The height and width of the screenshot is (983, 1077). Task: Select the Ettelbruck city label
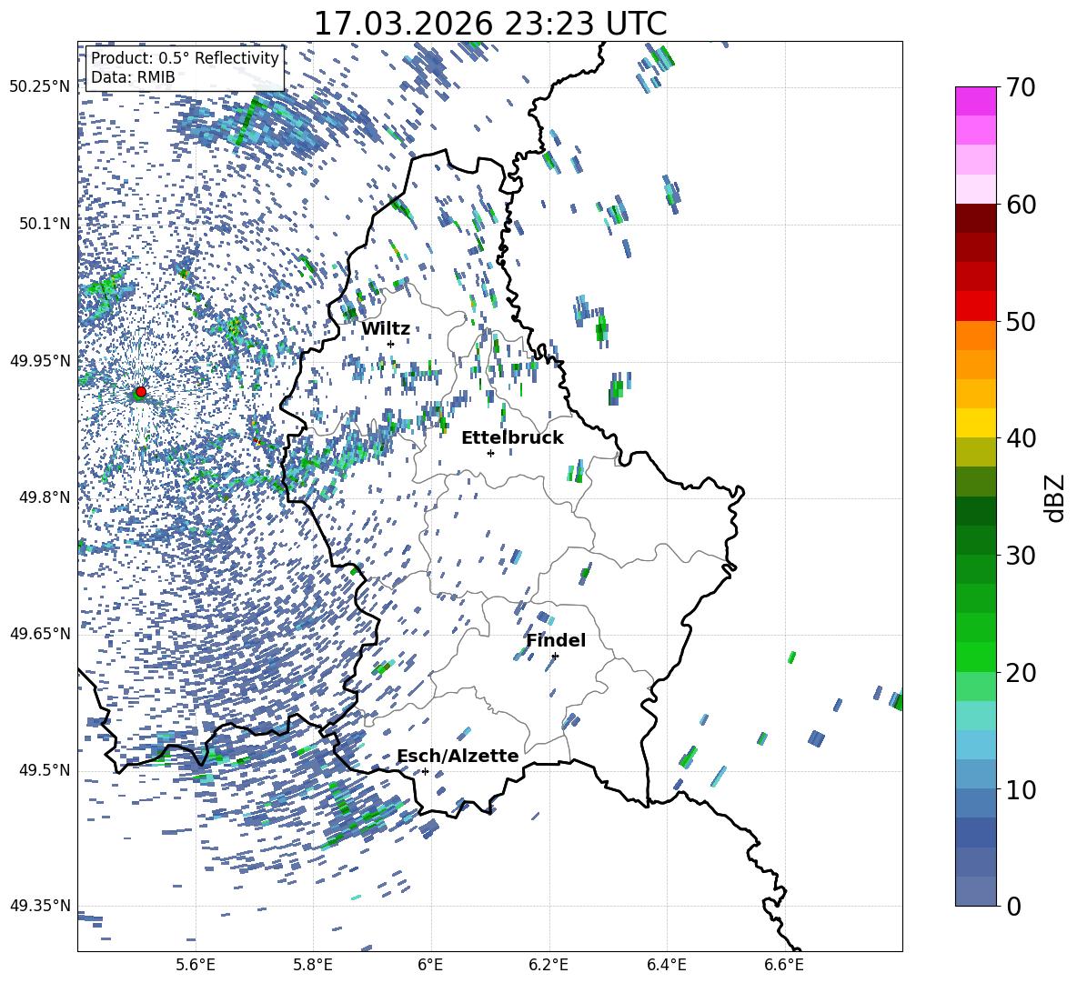tap(512, 438)
